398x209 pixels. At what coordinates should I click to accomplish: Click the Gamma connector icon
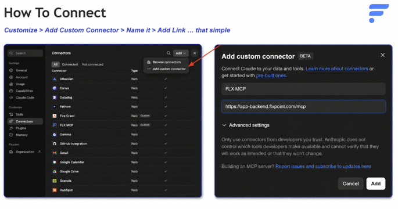pos(54,135)
